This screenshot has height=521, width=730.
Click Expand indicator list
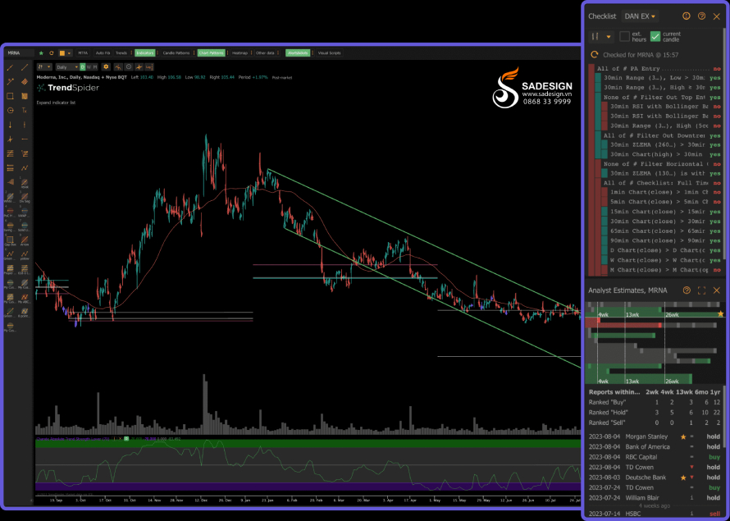[x=56, y=103]
